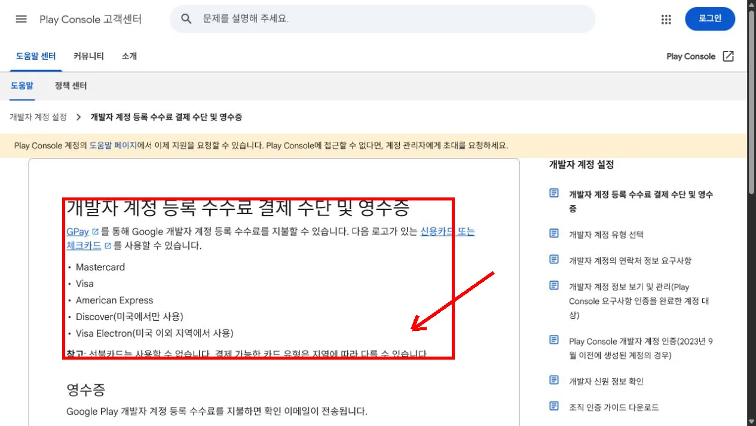This screenshot has height=426, width=756.
Task: Click the breadcrumb chevron arrow
Action: (78, 117)
